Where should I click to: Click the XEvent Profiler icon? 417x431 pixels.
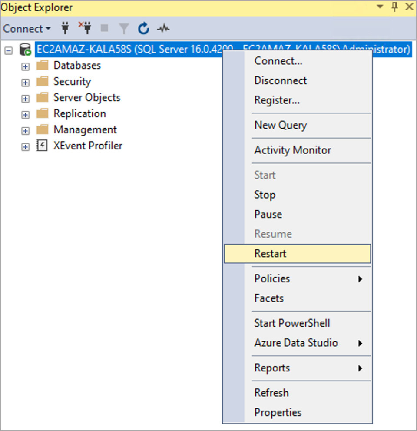[42, 146]
